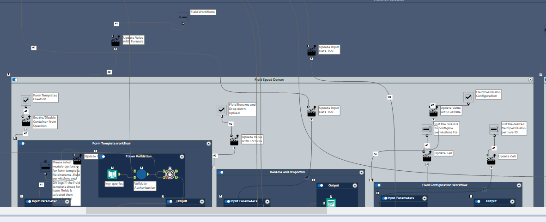
Task: Select the Update Cell action under role IDs
Action: pos(427,158)
